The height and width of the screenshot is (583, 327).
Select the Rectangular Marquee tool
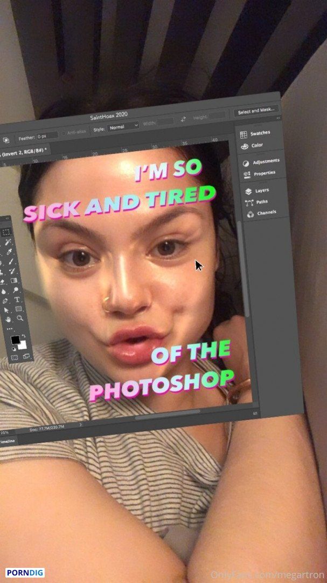pos(6,232)
